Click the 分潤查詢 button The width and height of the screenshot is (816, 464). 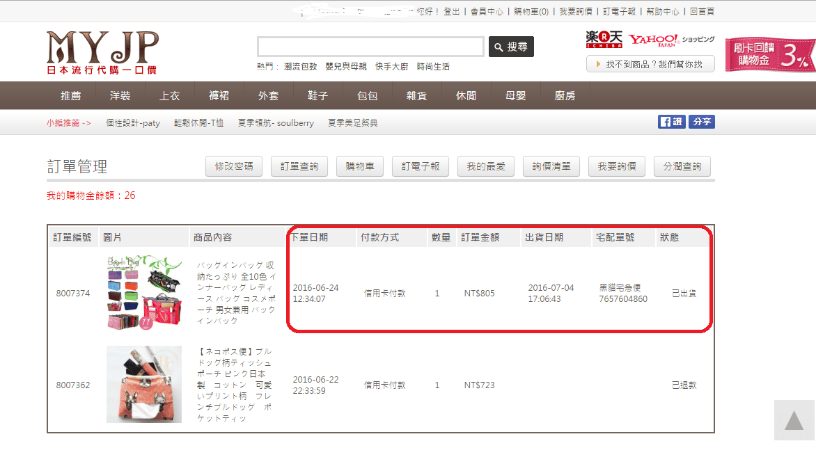coord(682,167)
